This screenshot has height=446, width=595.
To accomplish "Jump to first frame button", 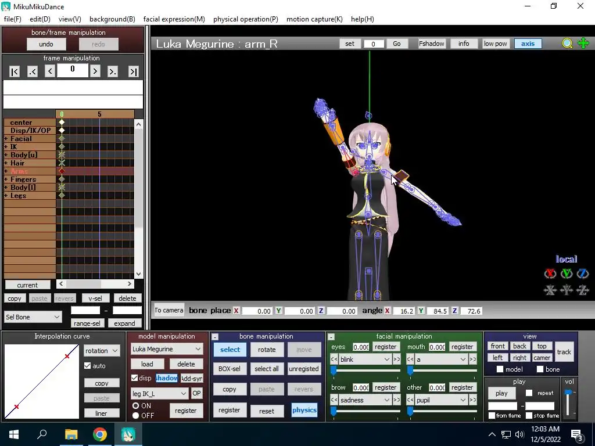I will pos(15,71).
